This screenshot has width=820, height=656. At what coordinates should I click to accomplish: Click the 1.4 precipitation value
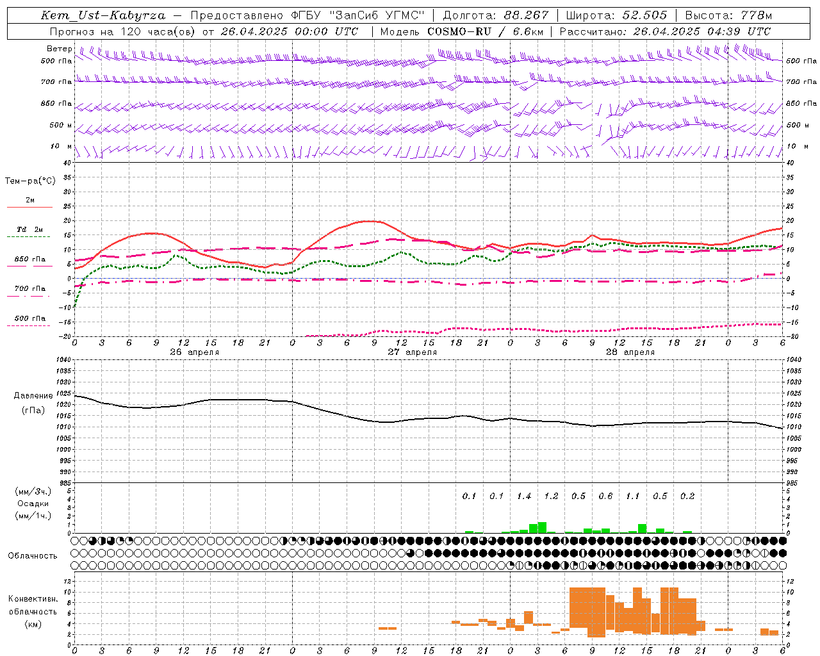coord(524,496)
